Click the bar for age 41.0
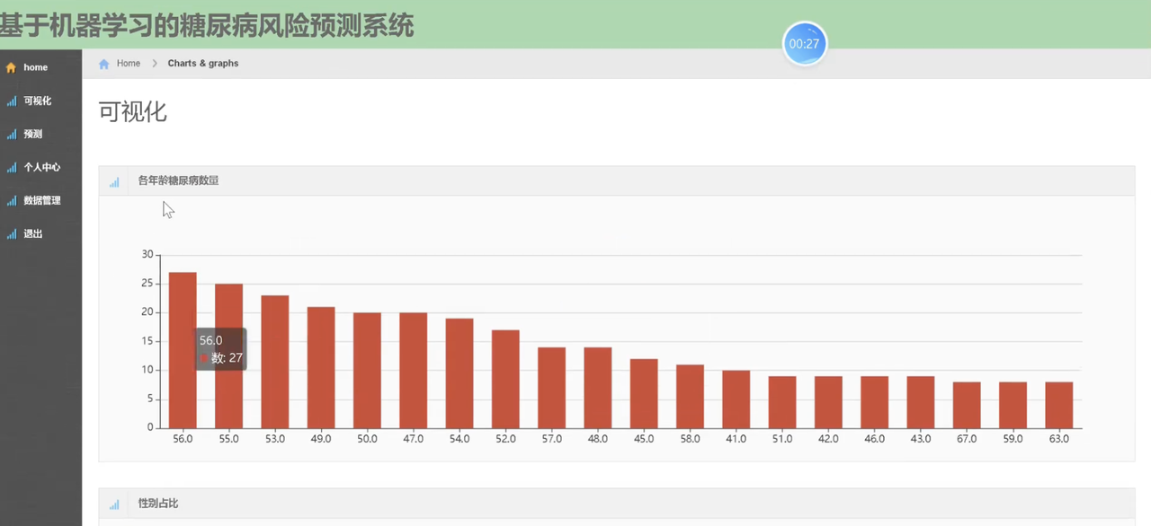Screen dimensions: 1151x526 coord(736,399)
